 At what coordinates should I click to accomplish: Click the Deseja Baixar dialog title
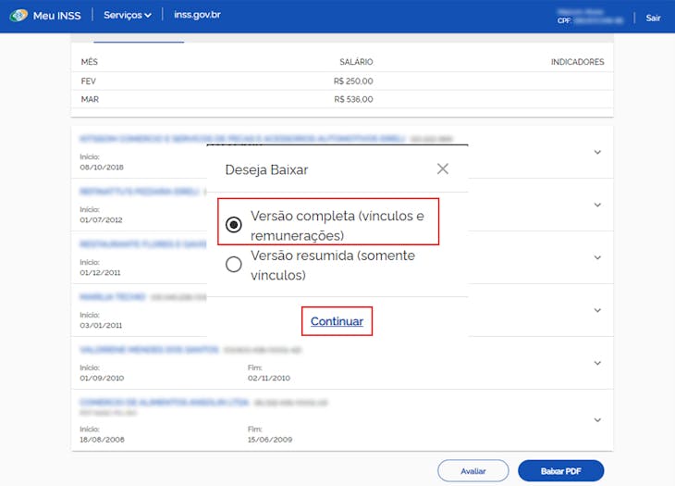point(266,169)
